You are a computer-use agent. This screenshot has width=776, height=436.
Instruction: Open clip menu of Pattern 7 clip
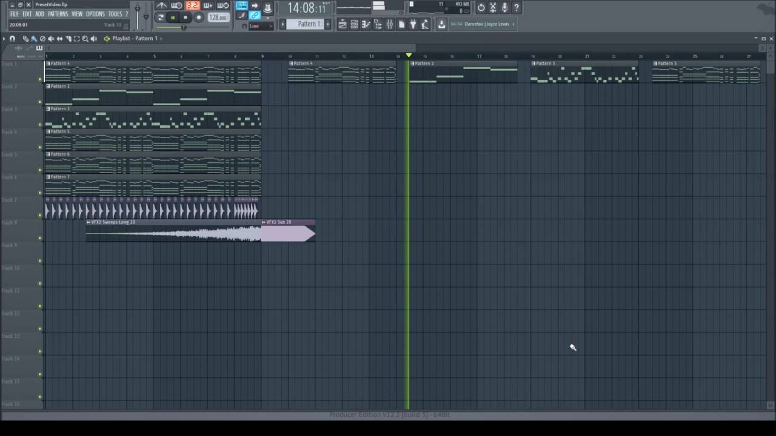(x=48, y=177)
